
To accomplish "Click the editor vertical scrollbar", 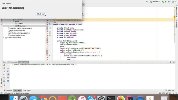I will 174,26.
